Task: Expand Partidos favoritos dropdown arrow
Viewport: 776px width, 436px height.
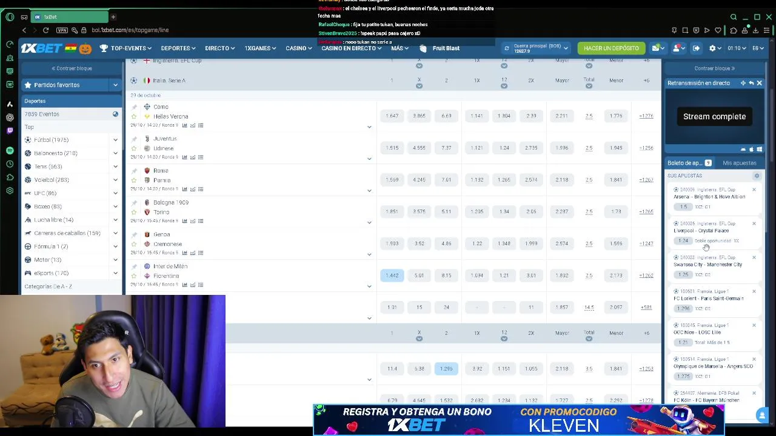Action: click(115, 85)
